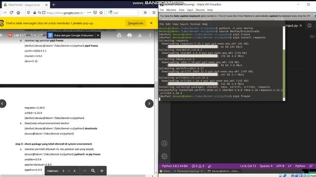Open VirtualBox Input menu
This screenshot has width=316, height=177.
(x=190, y=10)
